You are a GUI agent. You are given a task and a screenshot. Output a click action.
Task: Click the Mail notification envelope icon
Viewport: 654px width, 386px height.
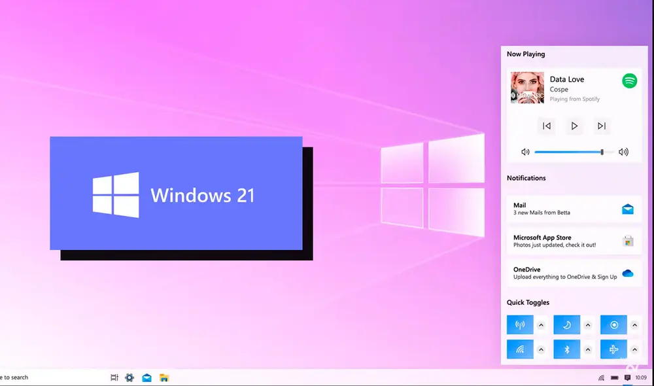tap(628, 209)
